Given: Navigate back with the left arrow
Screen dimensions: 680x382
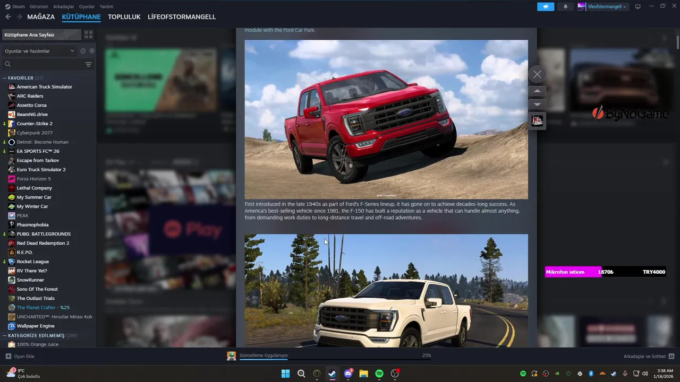Looking at the screenshot, I should (8, 17).
